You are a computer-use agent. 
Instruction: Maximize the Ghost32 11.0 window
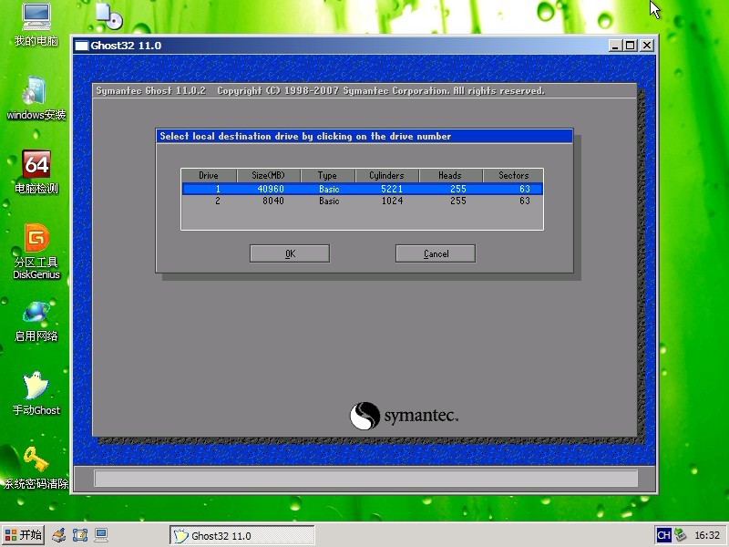[x=630, y=45]
